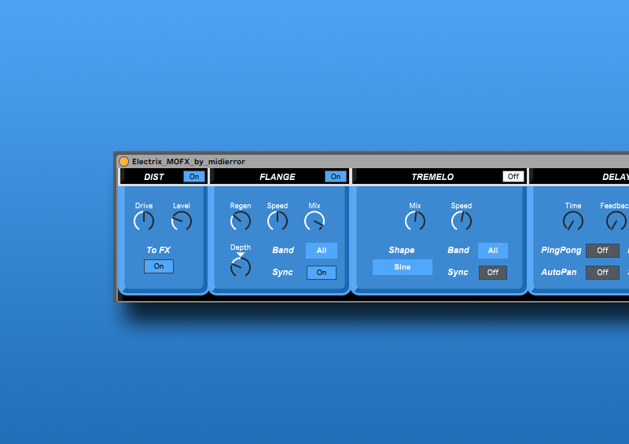This screenshot has width=629, height=444.
Task: Click the Flange Speed knob
Action: 278,221
